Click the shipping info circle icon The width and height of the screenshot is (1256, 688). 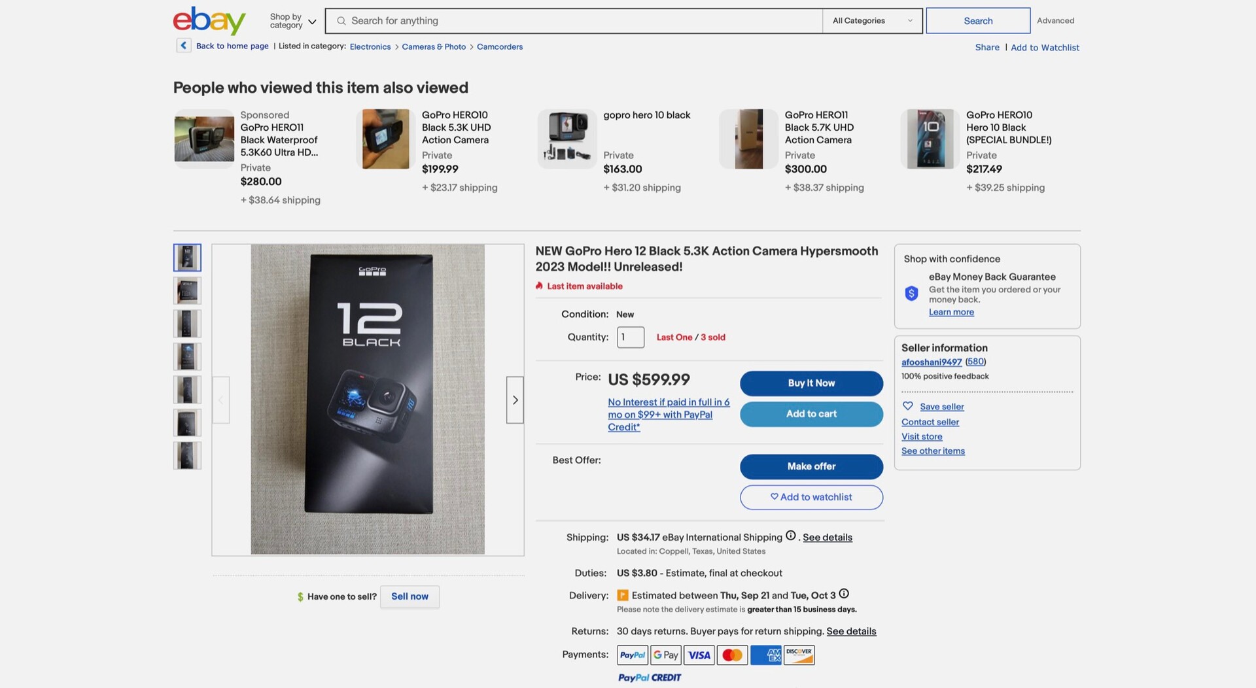[790, 536]
